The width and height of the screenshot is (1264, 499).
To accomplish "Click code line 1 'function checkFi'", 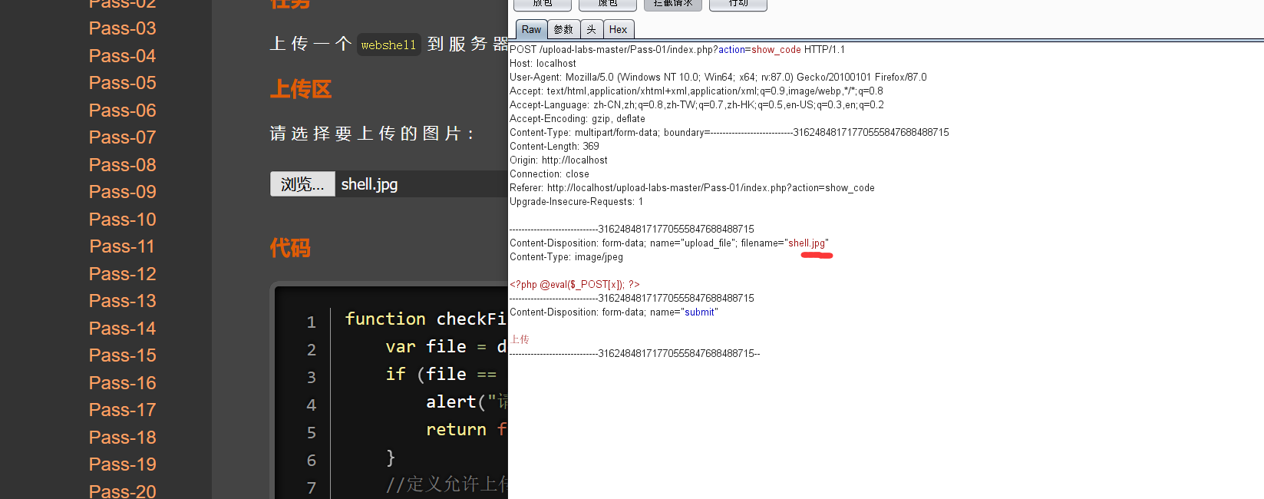I will point(425,319).
